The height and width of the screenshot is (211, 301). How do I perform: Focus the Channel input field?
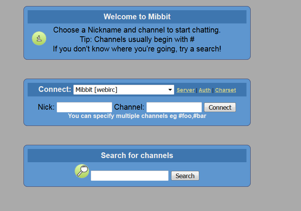(x=174, y=107)
